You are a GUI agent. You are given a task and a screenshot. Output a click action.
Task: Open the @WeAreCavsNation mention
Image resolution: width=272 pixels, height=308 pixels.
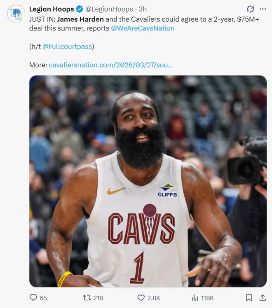click(143, 28)
